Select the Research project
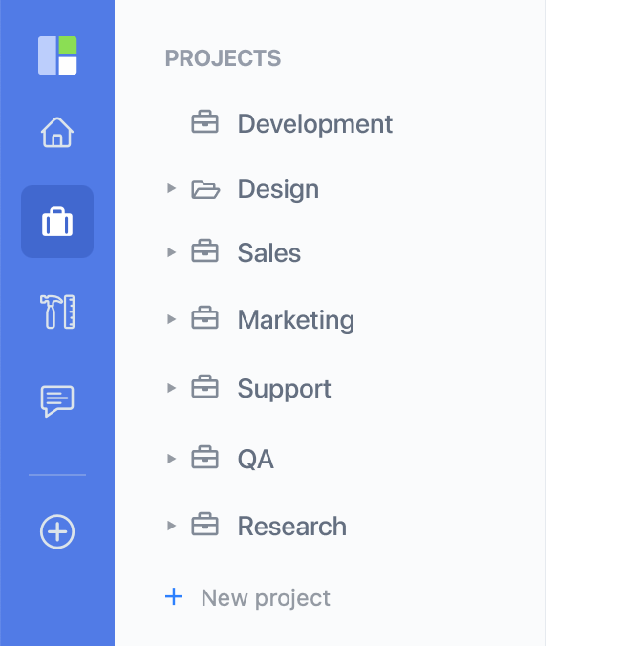This screenshot has height=646, width=642. point(292,527)
